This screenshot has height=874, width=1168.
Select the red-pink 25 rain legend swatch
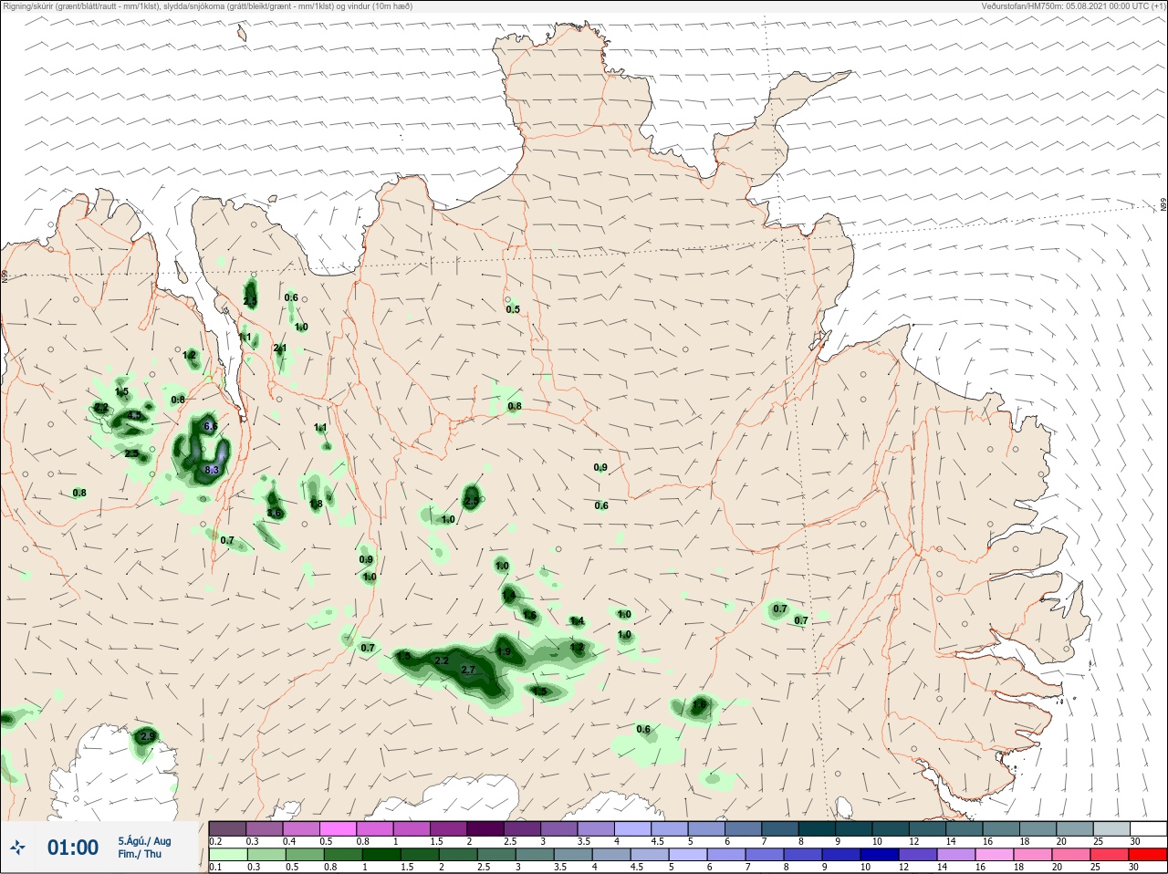pos(1111,855)
